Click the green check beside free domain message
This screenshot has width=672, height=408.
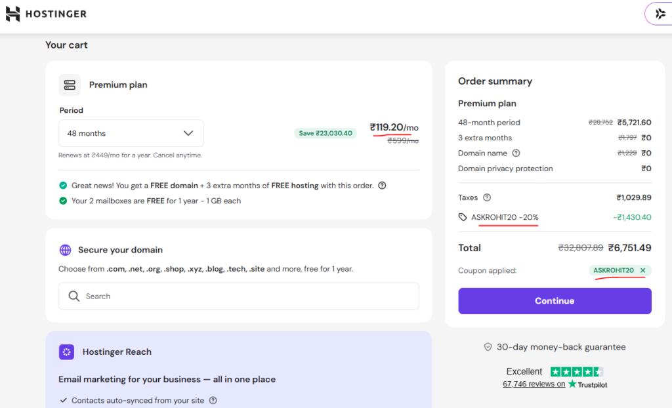(x=63, y=186)
